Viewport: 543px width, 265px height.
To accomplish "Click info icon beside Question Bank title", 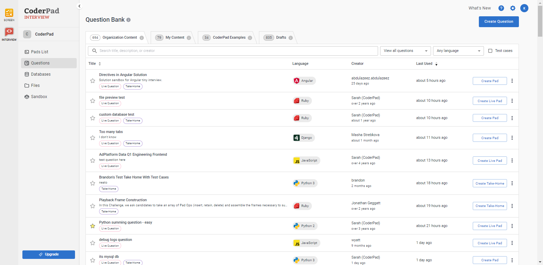I will (x=129, y=20).
